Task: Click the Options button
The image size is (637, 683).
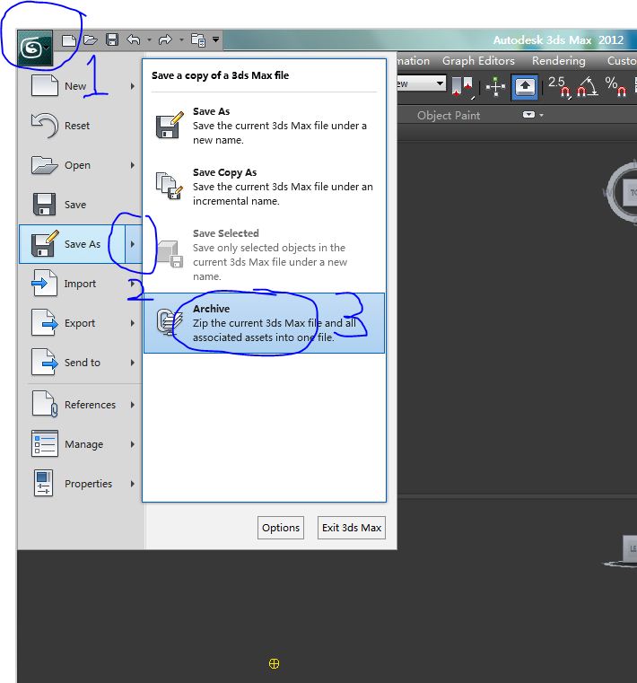Action: (x=281, y=528)
